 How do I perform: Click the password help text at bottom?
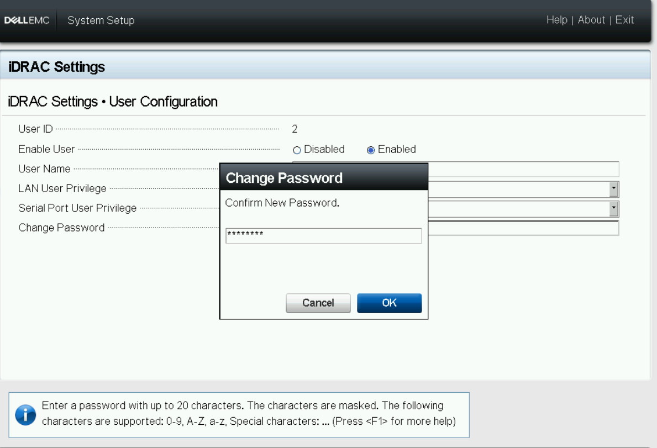pyautogui.click(x=249, y=413)
